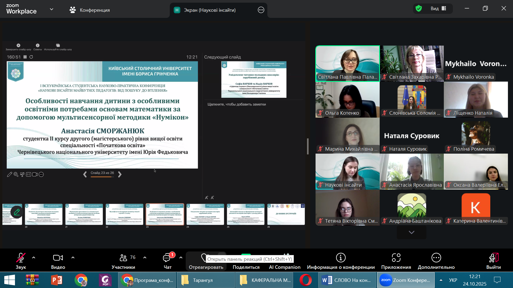Click the Советы tips icon
This screenshot has width=513, height=288.
point(38,46)
